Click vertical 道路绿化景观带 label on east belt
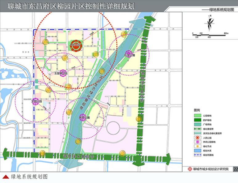 (x=143, y=87)
